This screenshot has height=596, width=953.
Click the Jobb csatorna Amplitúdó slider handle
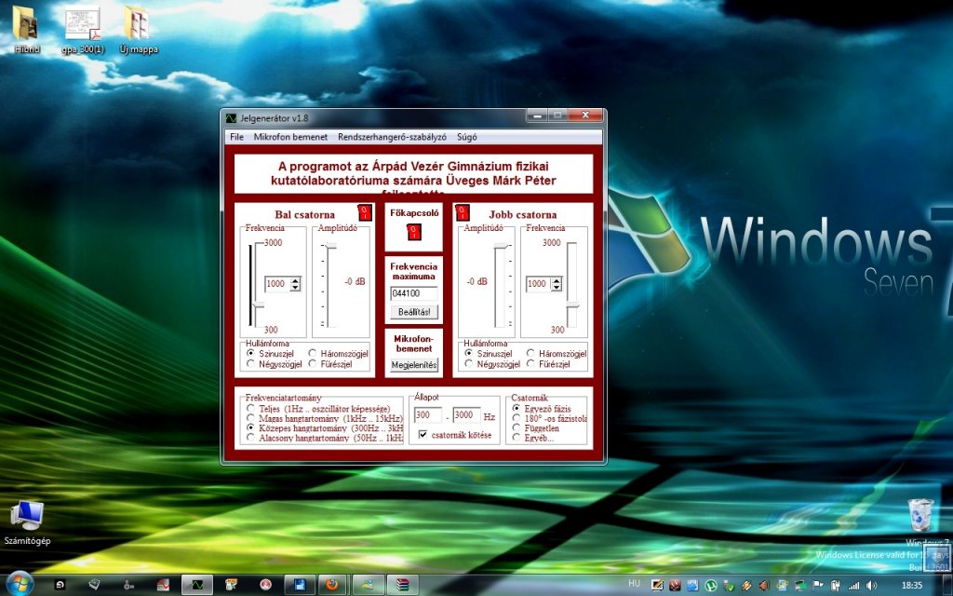501,246
